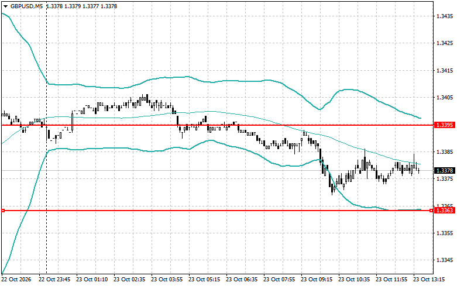Click the 23 Oct 05:15 time label
The width and height of the screenshot is (457, 286).
[x=204, y=280]
